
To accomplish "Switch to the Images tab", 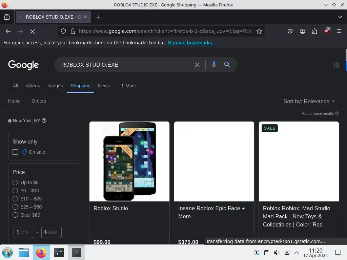I will click(55, 86).
